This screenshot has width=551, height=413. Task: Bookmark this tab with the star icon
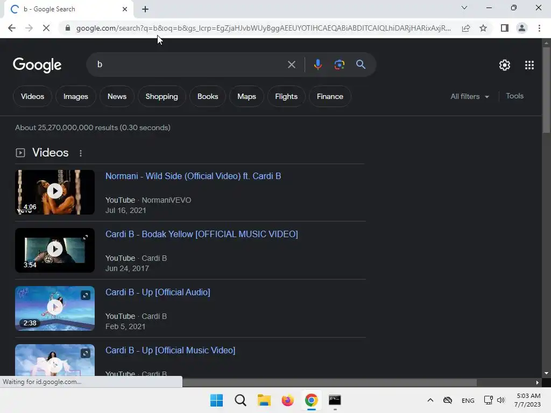coord(483,28)
